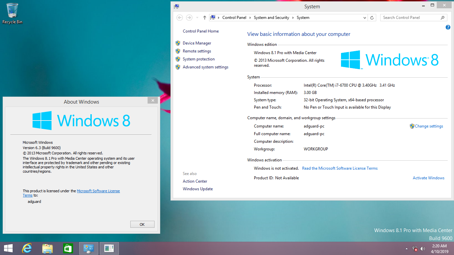Click the Version 6.3 (Build 9600) text
This screenshot has width=454, height=255.
(42, 148)
